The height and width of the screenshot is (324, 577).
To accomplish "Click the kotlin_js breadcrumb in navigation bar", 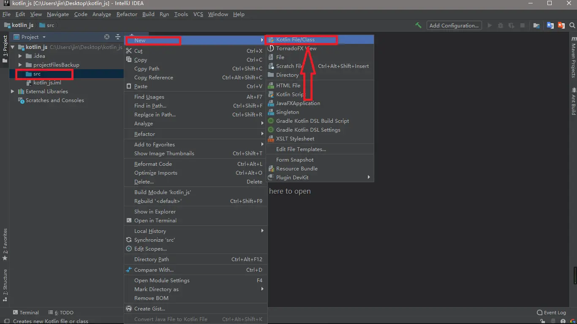I will [x=19, y=25].
